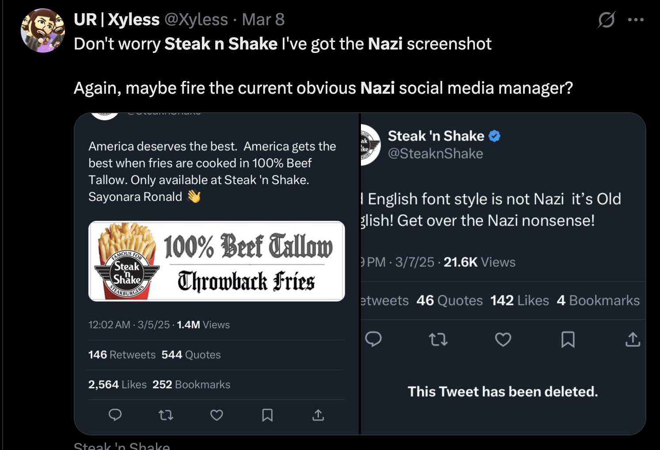Viewport: 660px width, 450px height.
Task: Click the bookmark icon in right screenshot
Action: 568,339
